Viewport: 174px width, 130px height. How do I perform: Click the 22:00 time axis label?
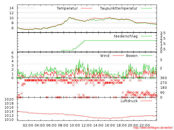click(145, 125)
